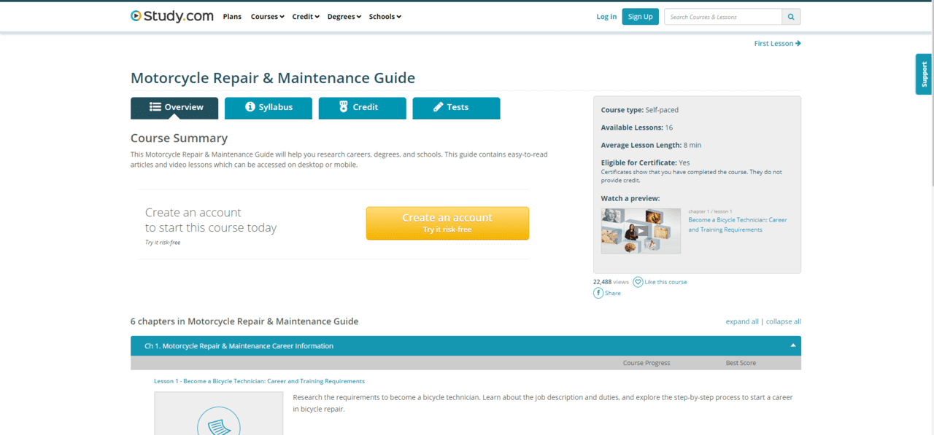
Task: Click the Eligible for Certificate text
Action: [x=645, y=162]
